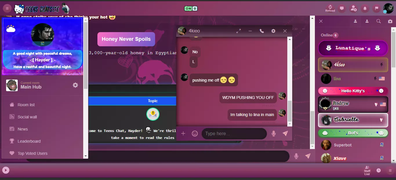The width and height of the screenshot is (396, 180).
Task: Open friend requests add-user icon
Action: pyautogui.click(x=353, y=8)
